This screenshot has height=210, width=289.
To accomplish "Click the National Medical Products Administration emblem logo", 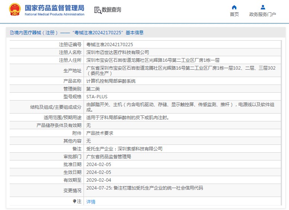I will 15,10.
